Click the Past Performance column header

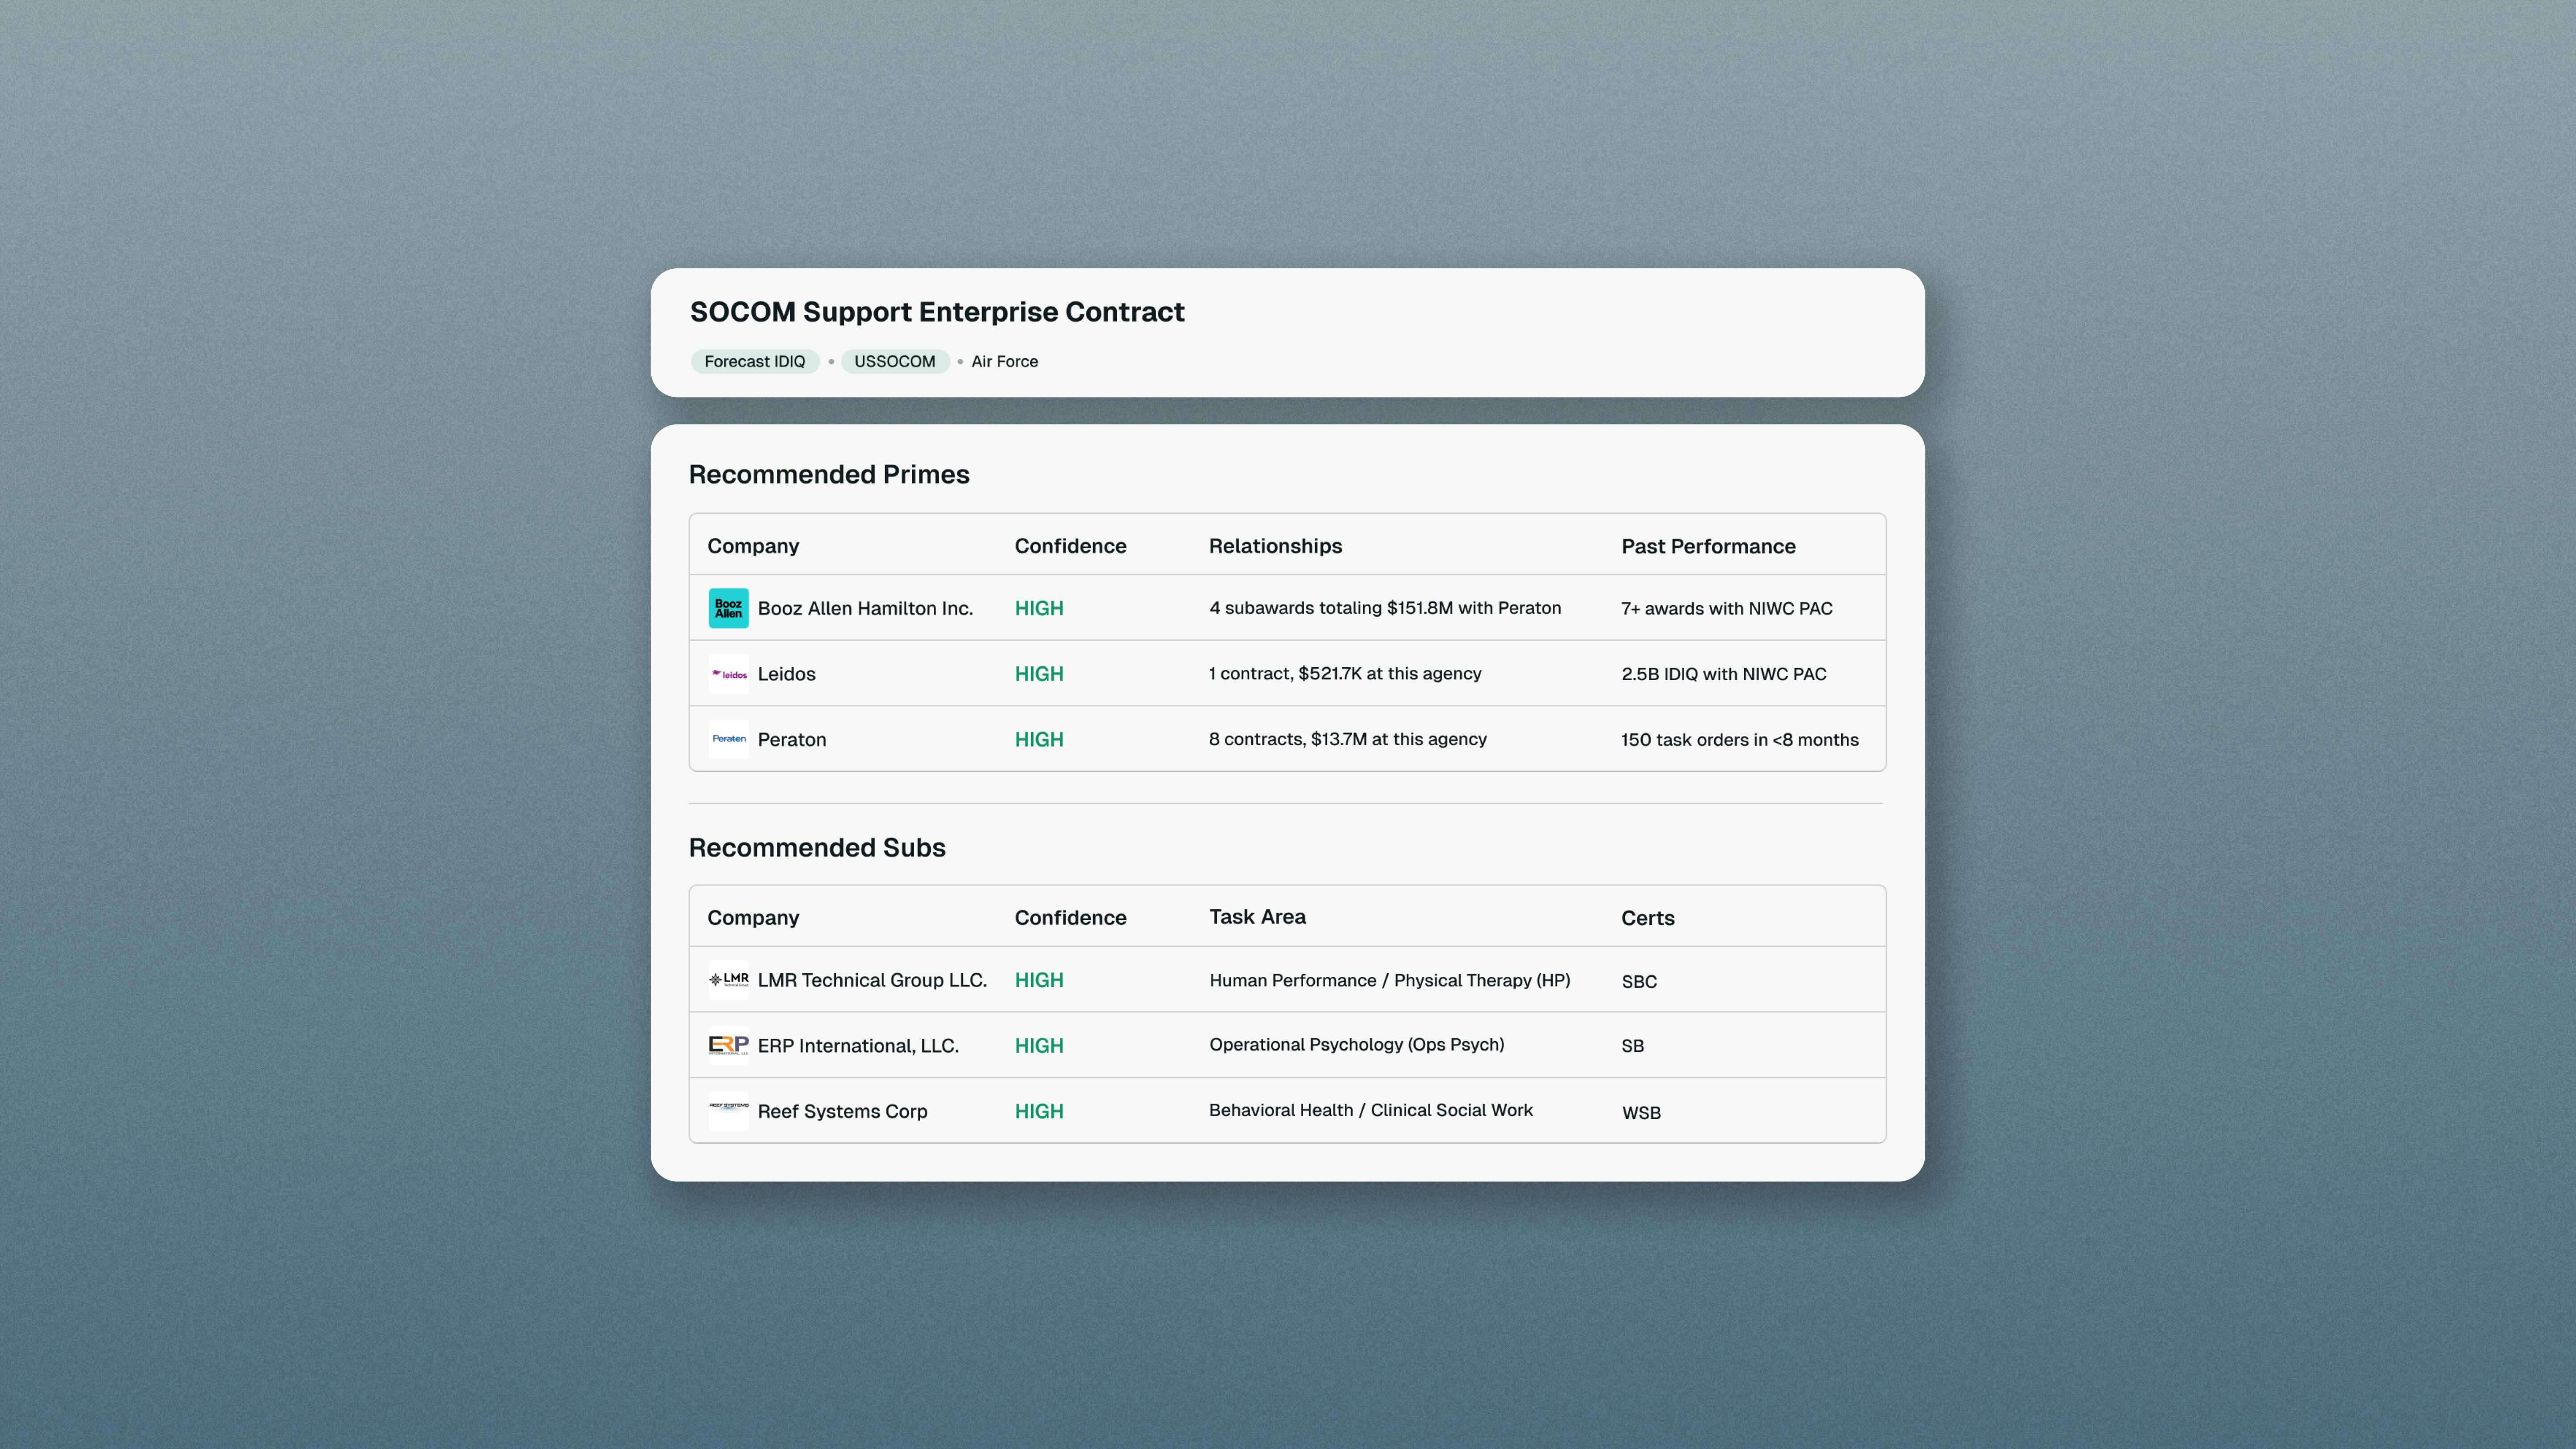coord(1708,546)
